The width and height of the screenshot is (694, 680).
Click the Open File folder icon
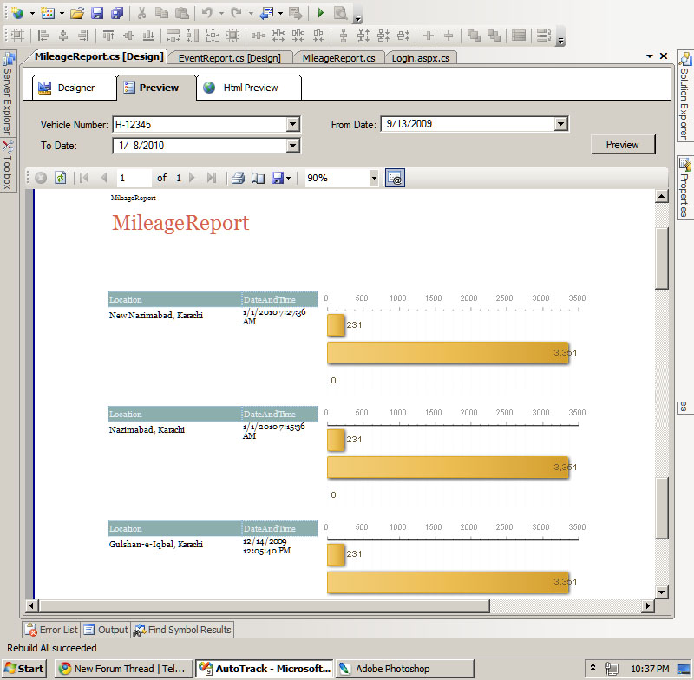pos(77,13)
